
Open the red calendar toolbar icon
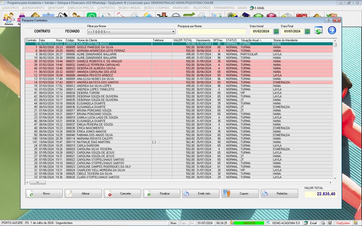(301, 15)
